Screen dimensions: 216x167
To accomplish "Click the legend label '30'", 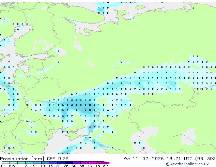I will tap(74, 166).
